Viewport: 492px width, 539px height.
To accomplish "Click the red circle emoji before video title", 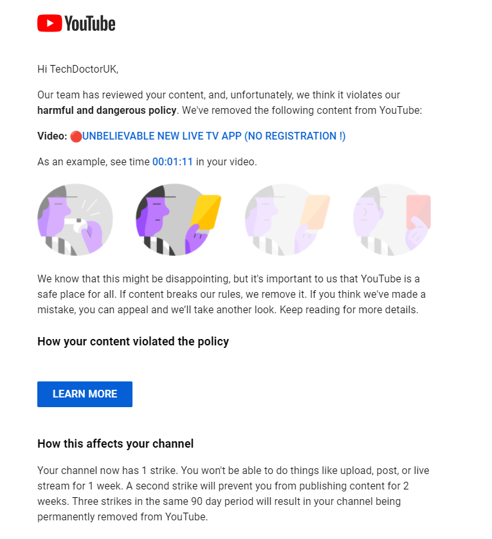I will click(x=76, y=136).
